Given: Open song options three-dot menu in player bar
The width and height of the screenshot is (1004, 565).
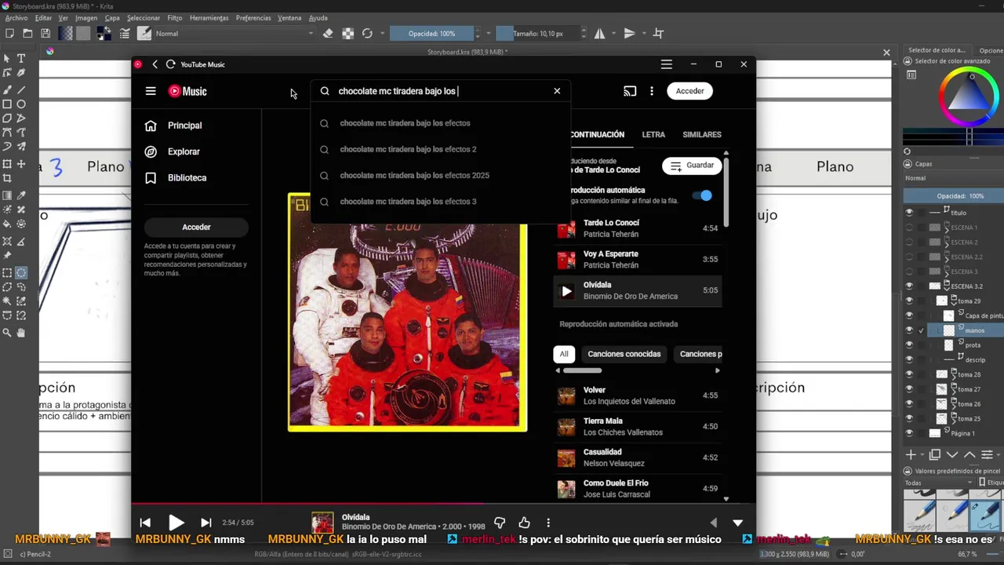Looking at the screenshot, I should 548,523.
